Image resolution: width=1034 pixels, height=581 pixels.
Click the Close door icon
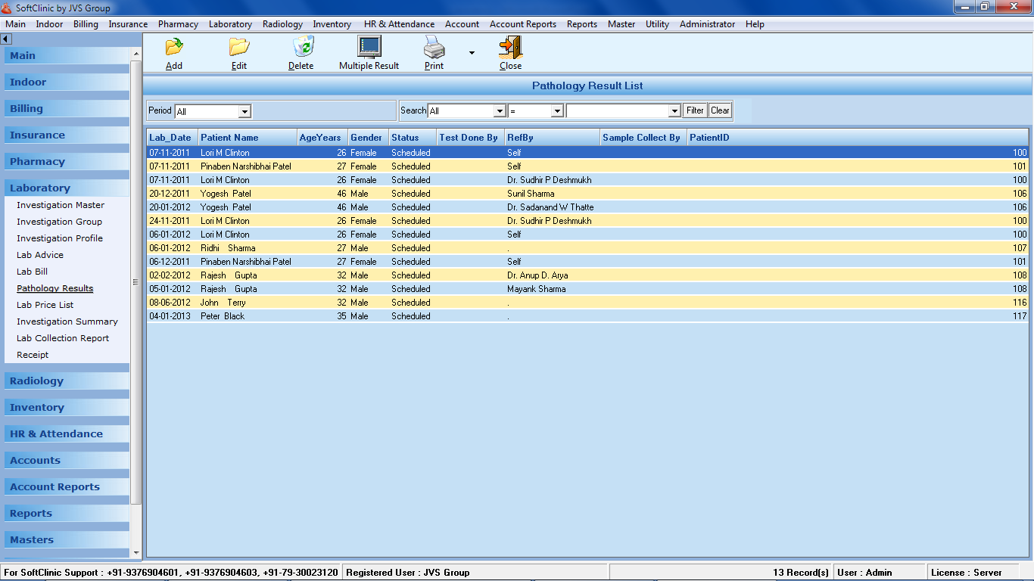(x=510, y=48)
